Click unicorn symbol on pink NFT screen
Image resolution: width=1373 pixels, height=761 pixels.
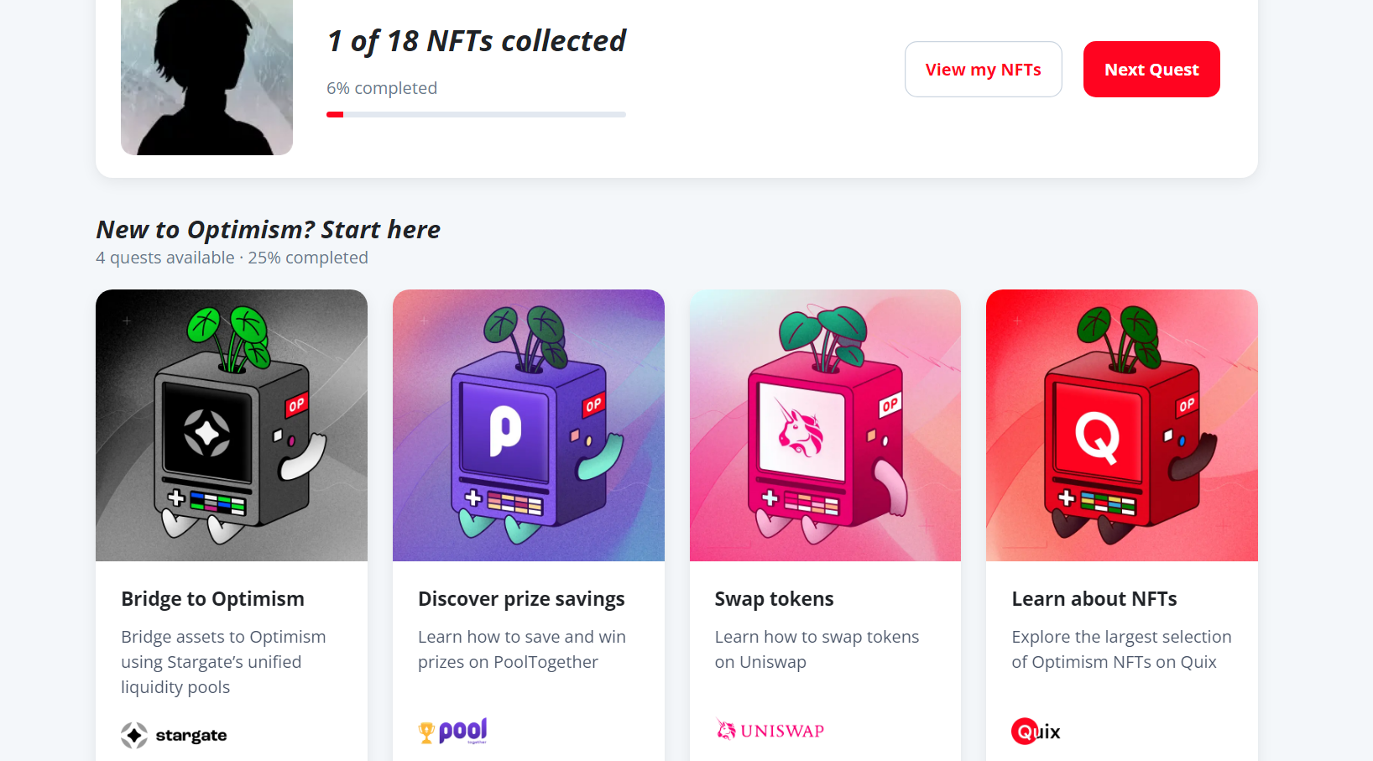[x=800, y=429]
